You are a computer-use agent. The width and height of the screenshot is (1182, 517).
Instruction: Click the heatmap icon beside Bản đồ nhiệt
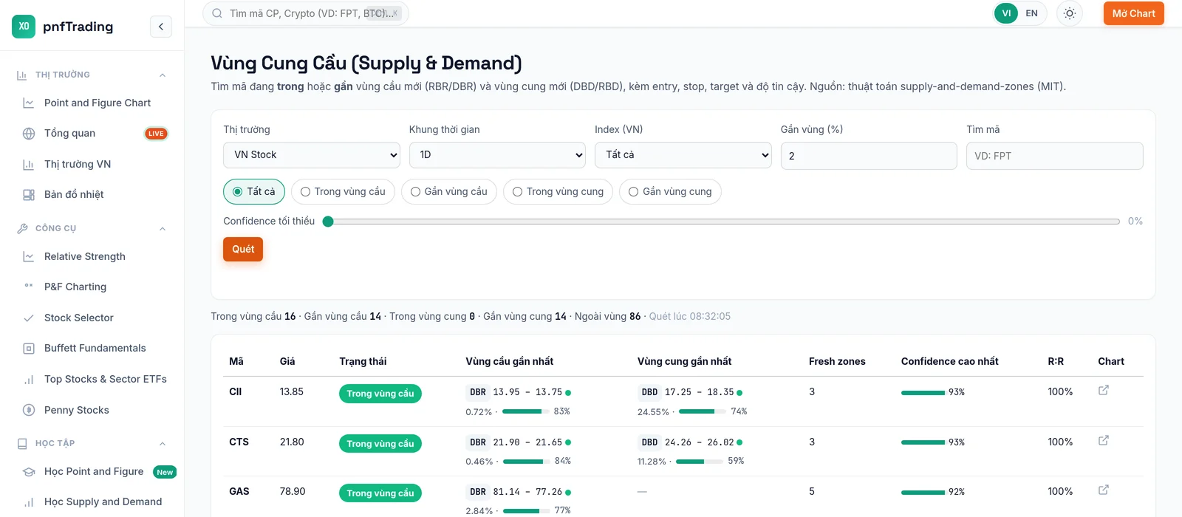click(29, 195)
